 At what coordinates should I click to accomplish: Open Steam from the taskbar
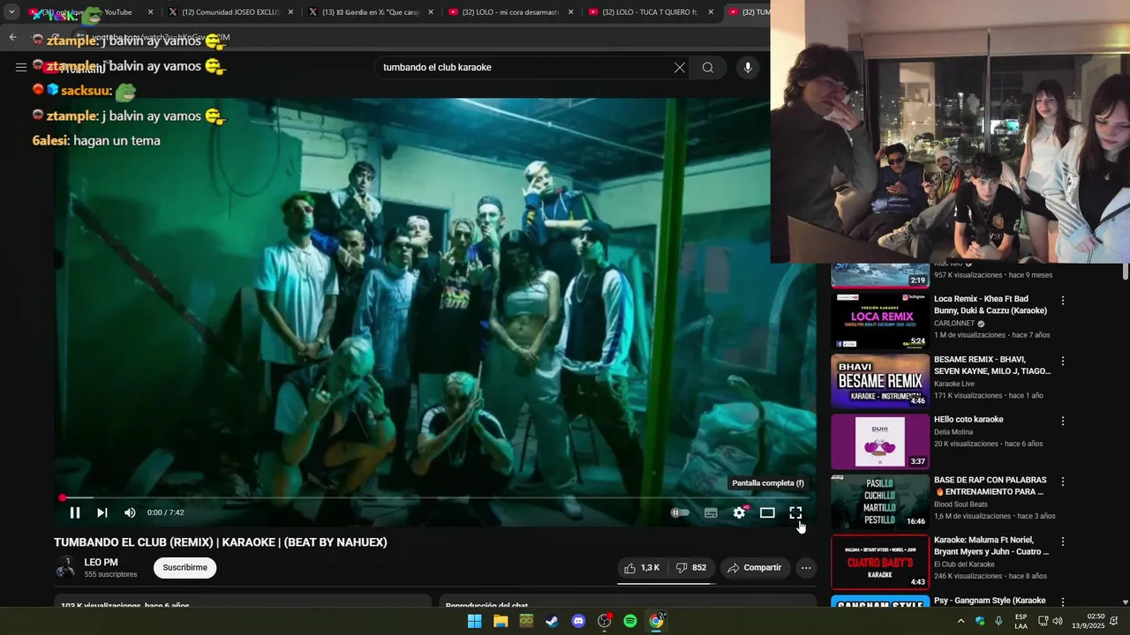tap(552, 621)
